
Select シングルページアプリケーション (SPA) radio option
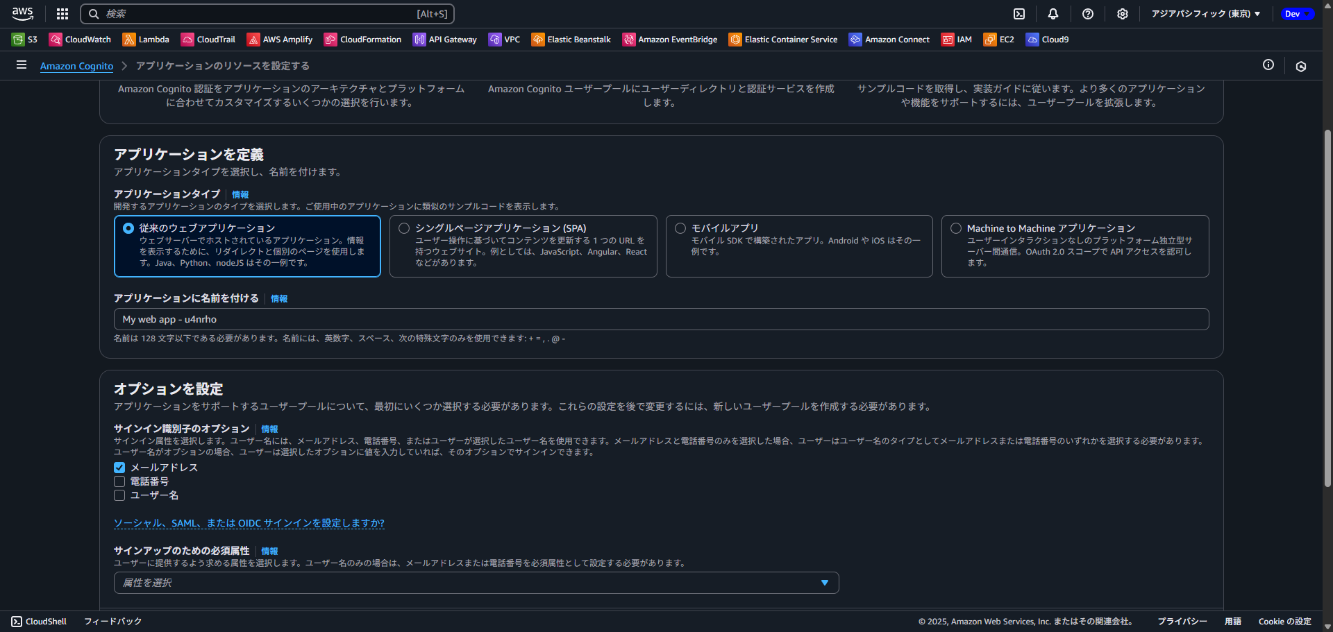(404, 228)
